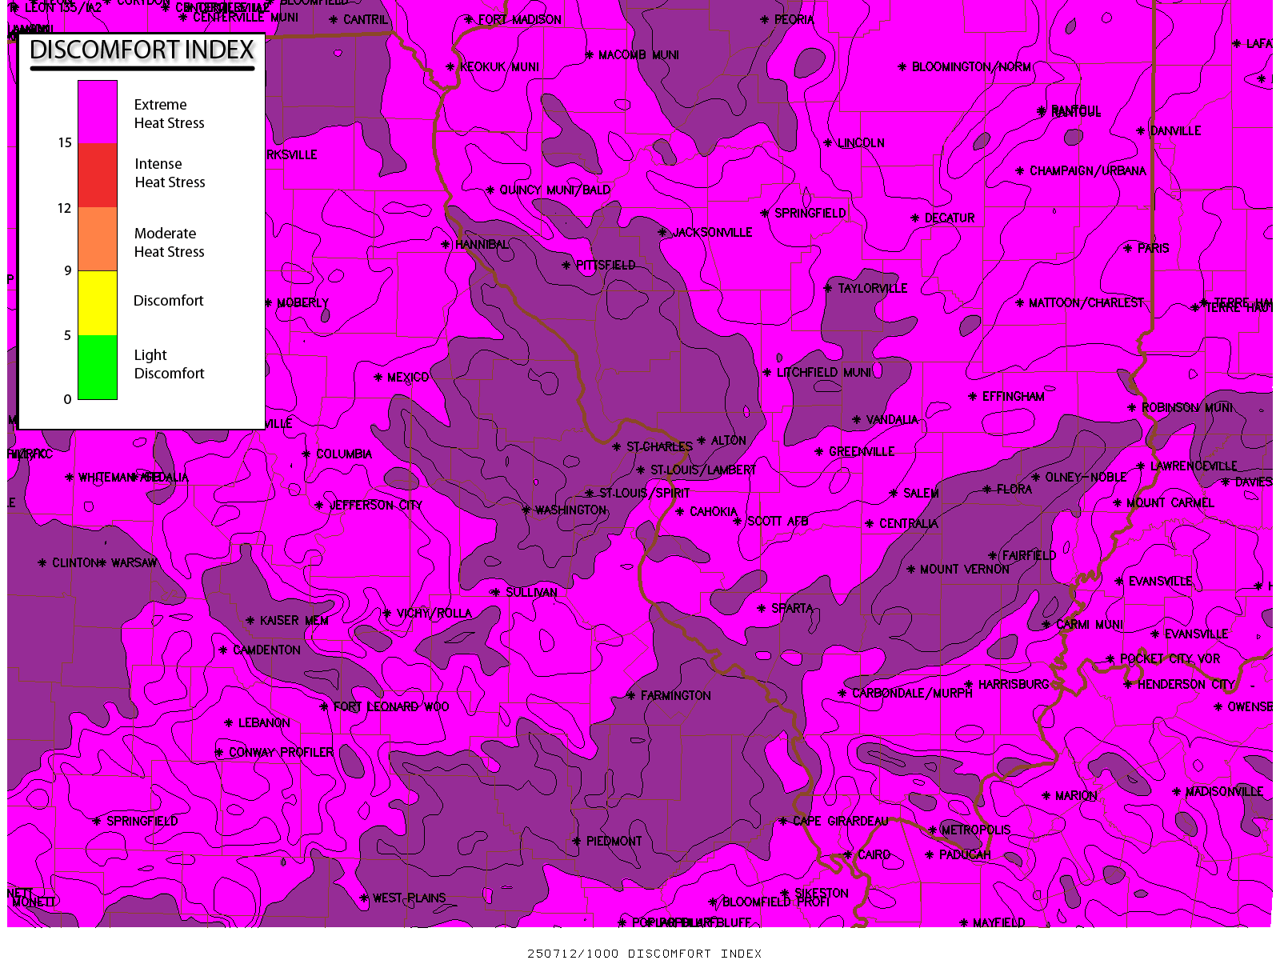This screenshot has height=960, width=1280.
Task: Click the WEST PLAINS station label
Action: pyautogui.click(x=409, y=898)
